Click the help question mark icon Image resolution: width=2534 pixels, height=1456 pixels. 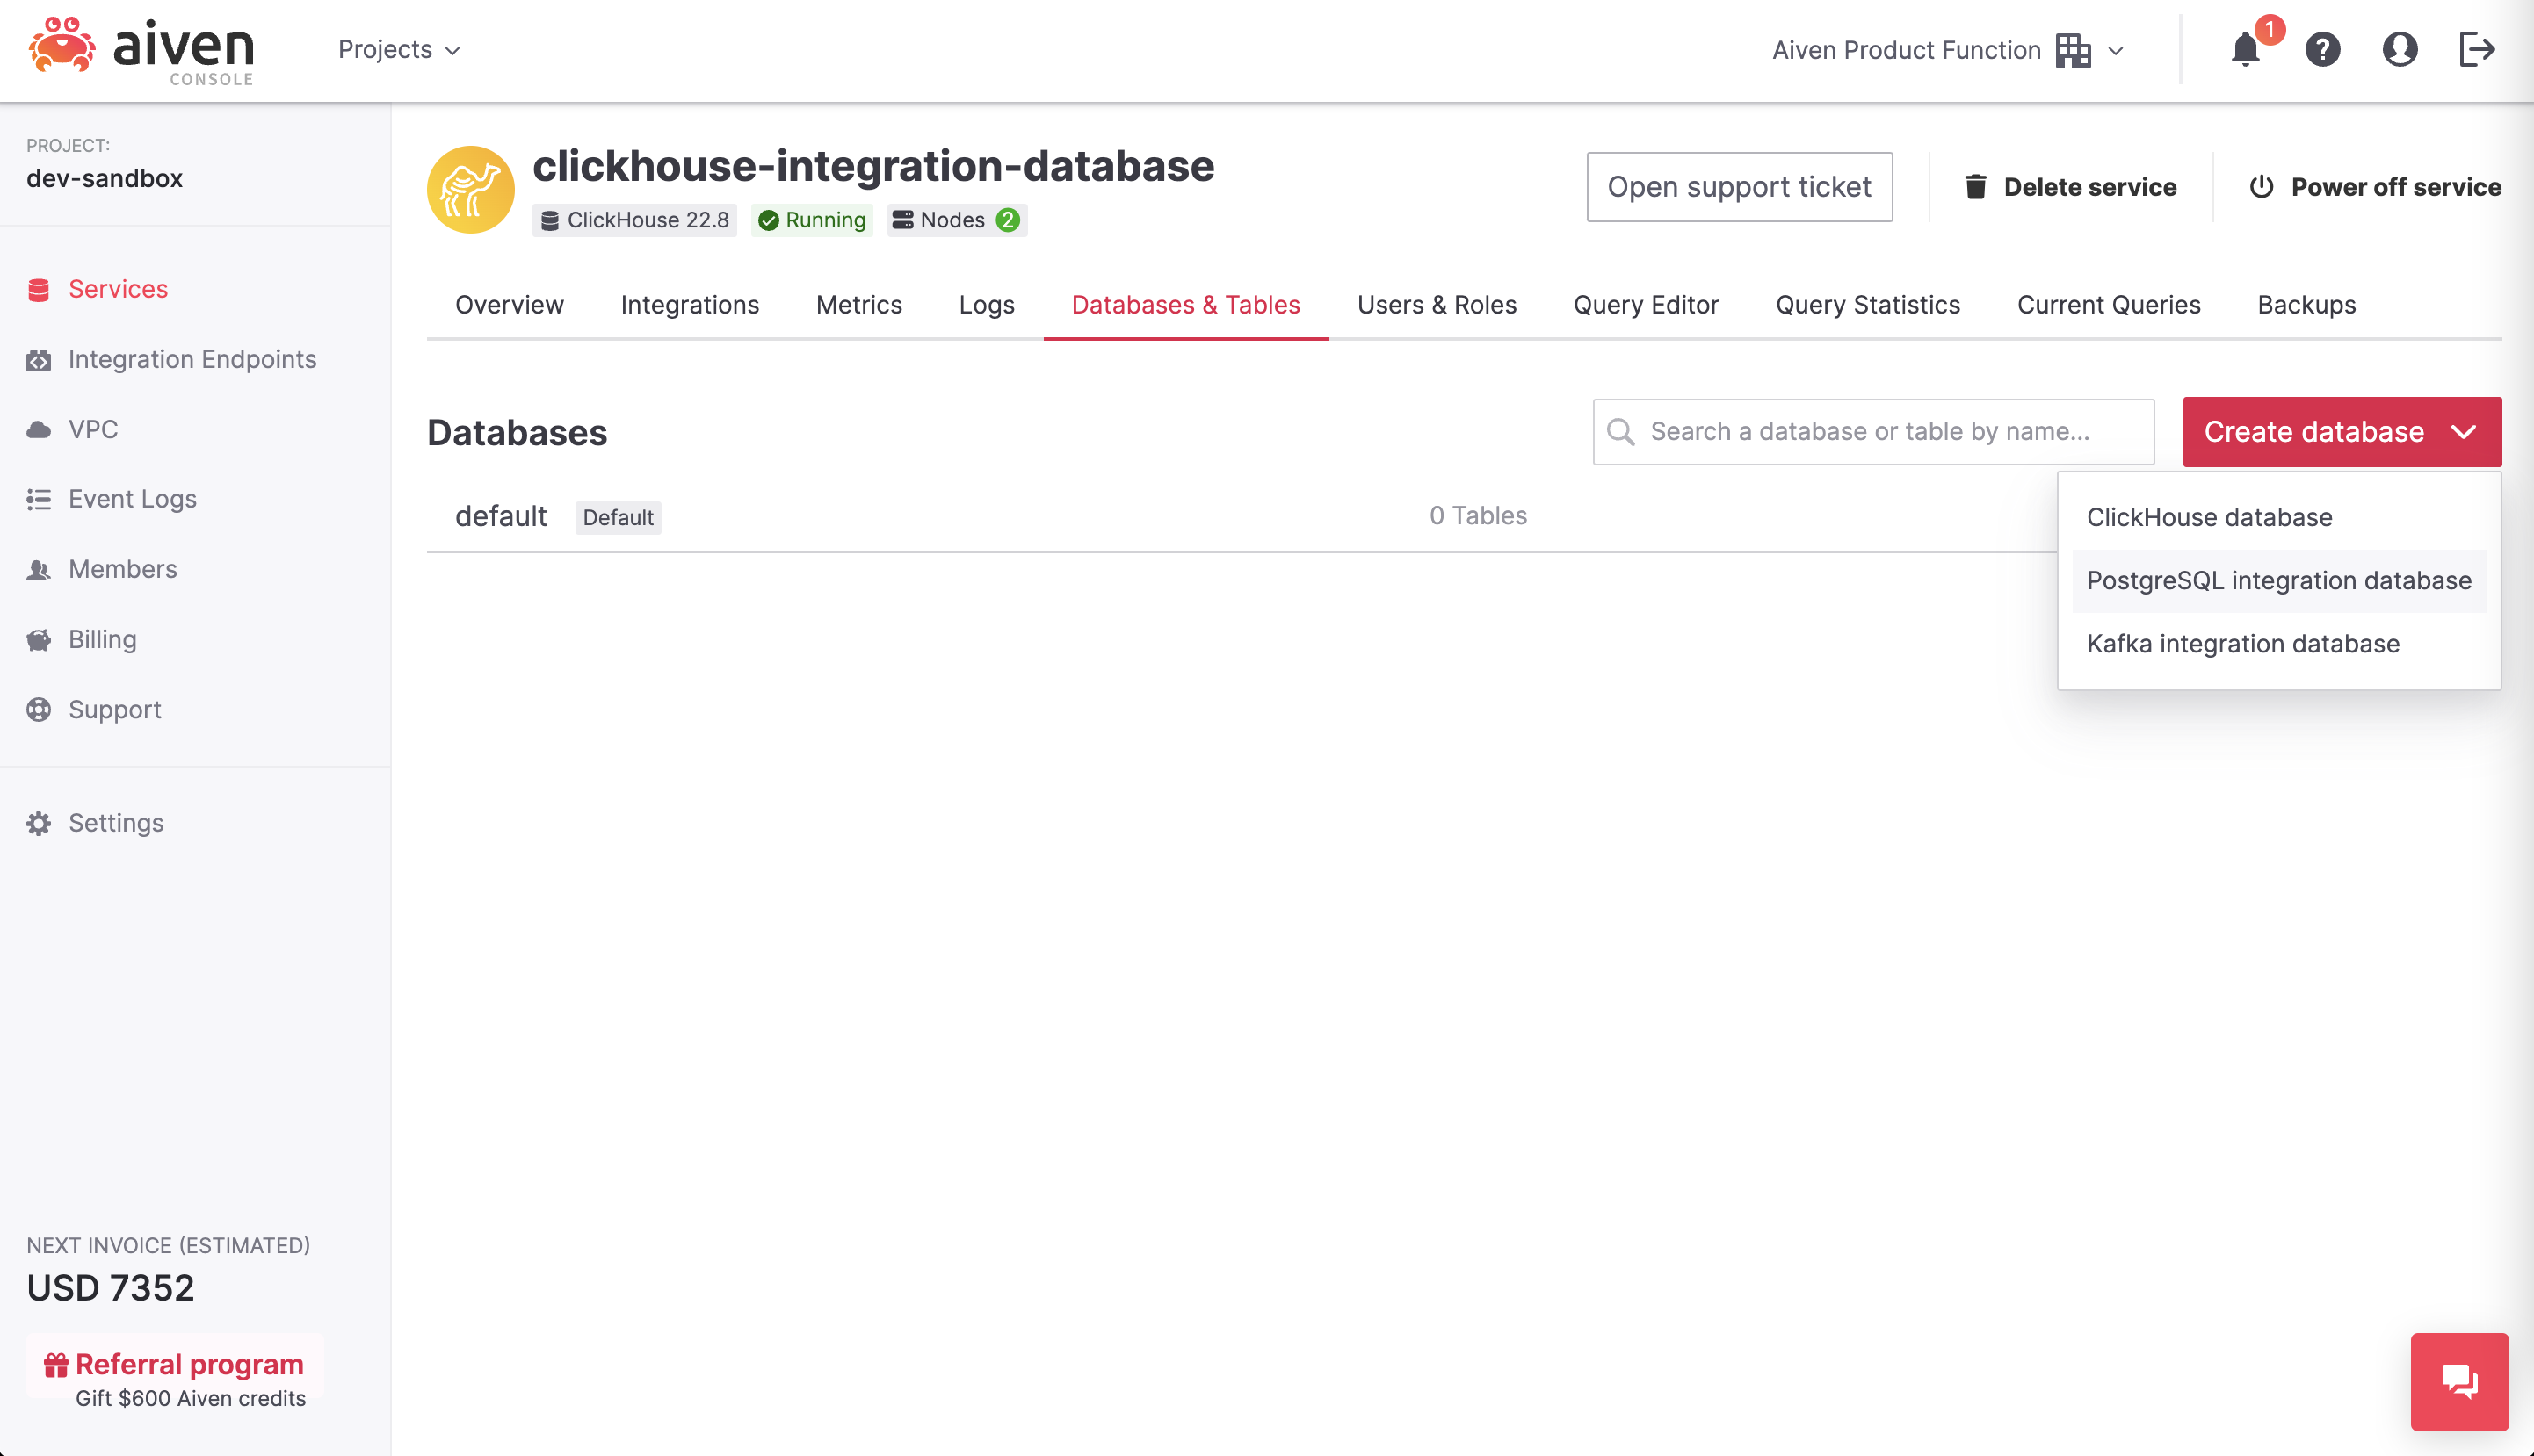[2323, 49]
